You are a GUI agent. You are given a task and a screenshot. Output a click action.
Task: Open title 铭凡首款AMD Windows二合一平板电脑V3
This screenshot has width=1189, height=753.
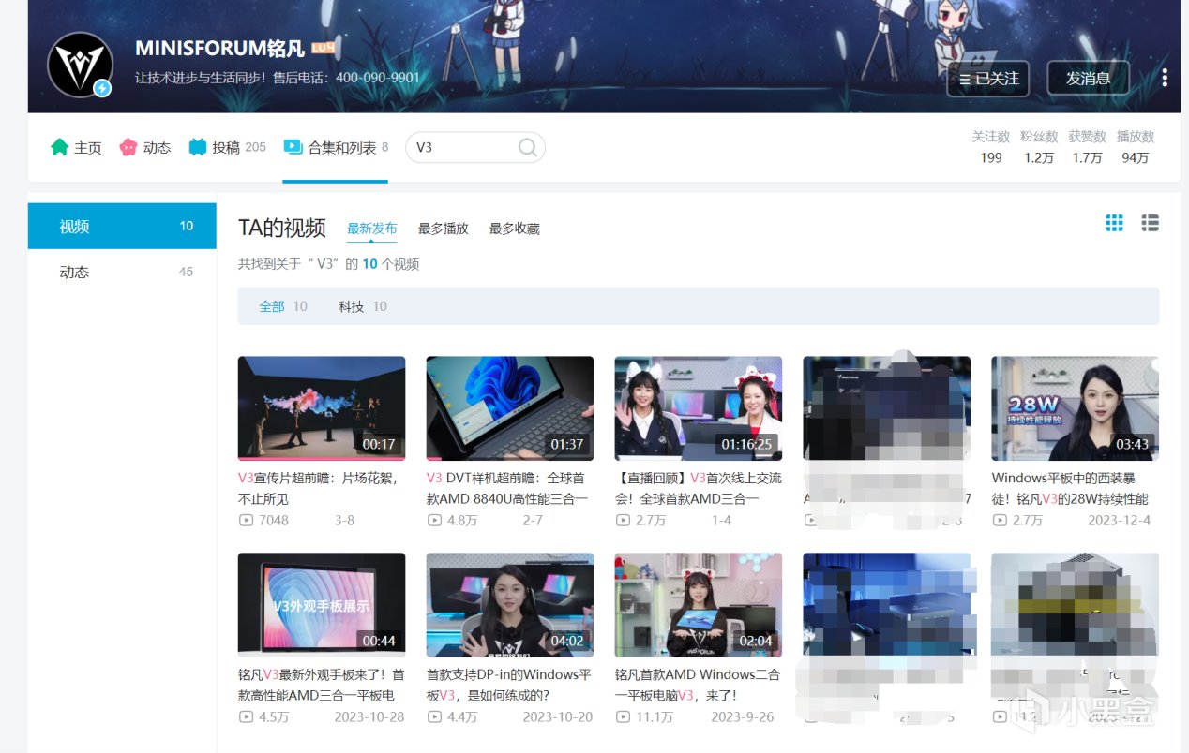point(698,685)
